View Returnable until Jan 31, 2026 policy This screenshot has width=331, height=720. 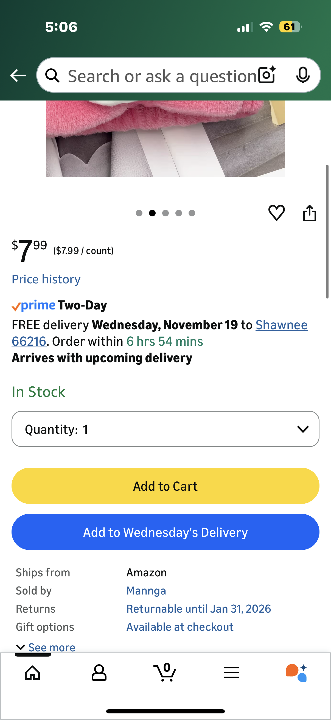tap(199, 609)
